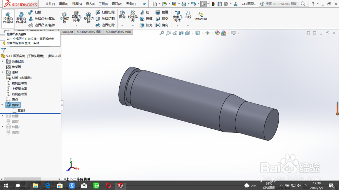339x190 pixels.
Task: Open the 编辑(E) menu
Action: tap(63, 4)
